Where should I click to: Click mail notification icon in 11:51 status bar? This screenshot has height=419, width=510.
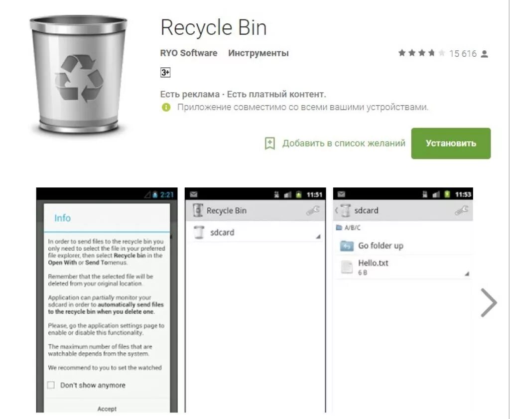[194, 194]
